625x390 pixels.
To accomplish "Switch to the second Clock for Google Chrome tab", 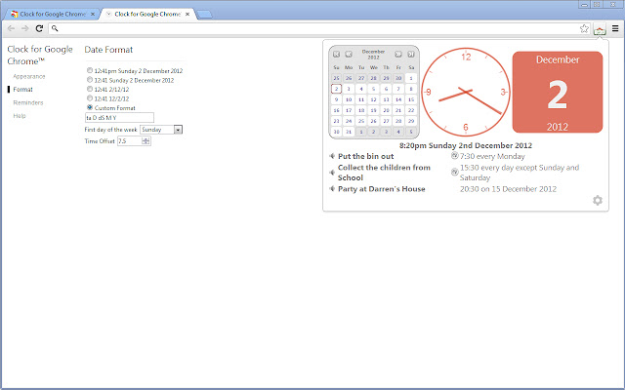I will click(146, 15).
